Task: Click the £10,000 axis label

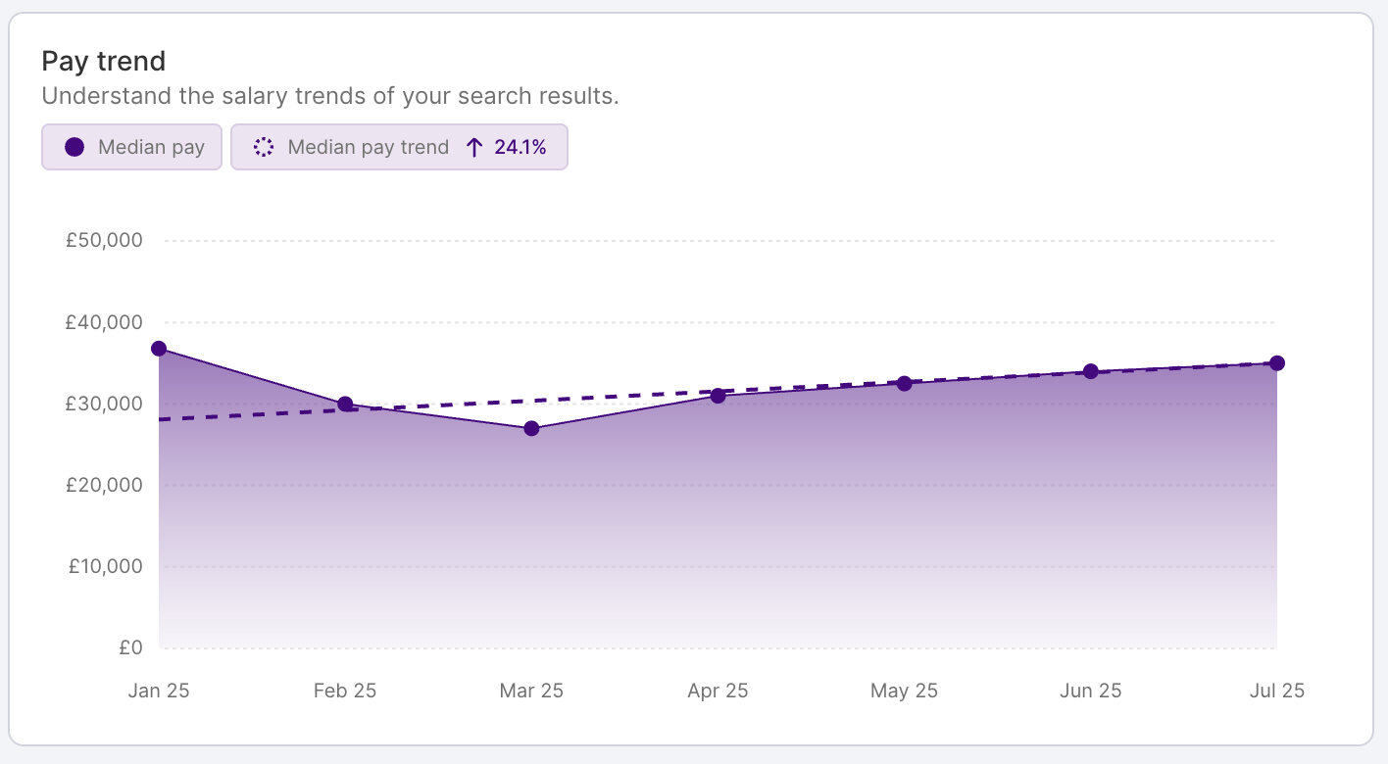Action: point(105,566)
